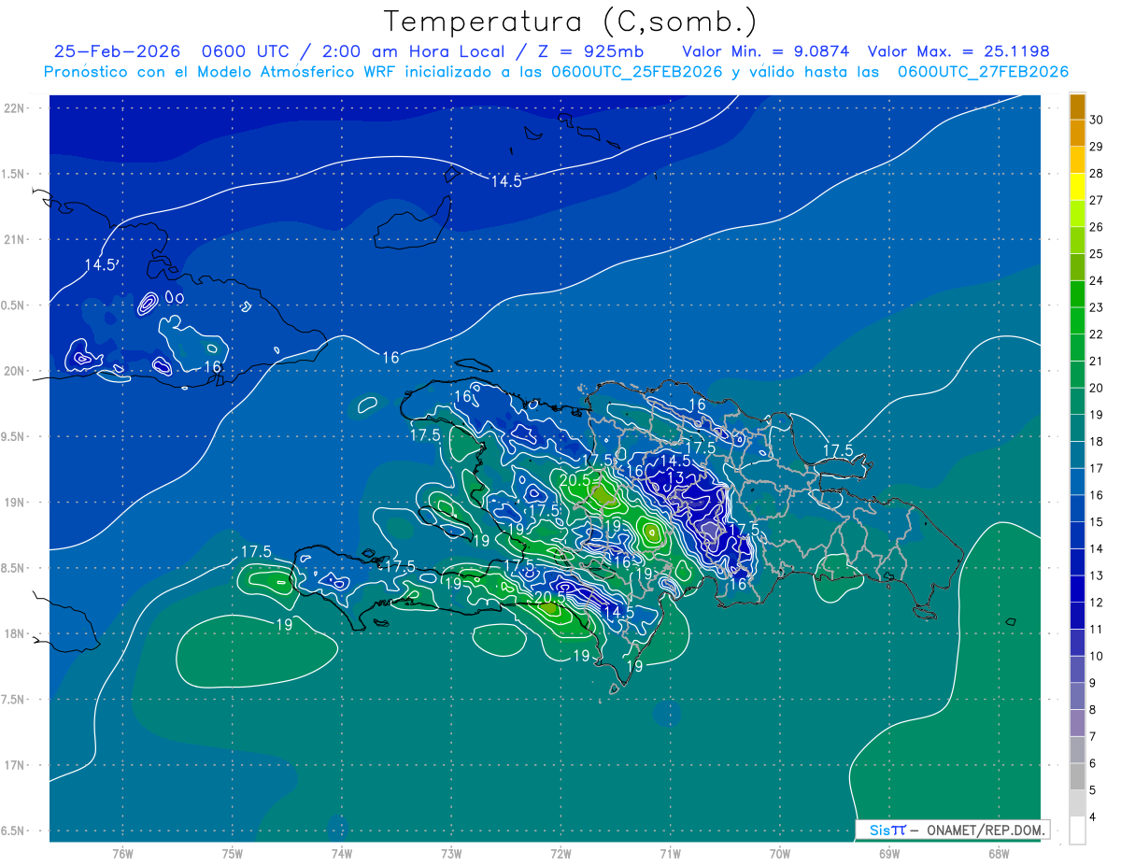
Task: Click the Temperatura (C,somb.) chart title
Action: click(x=571, y=21)
